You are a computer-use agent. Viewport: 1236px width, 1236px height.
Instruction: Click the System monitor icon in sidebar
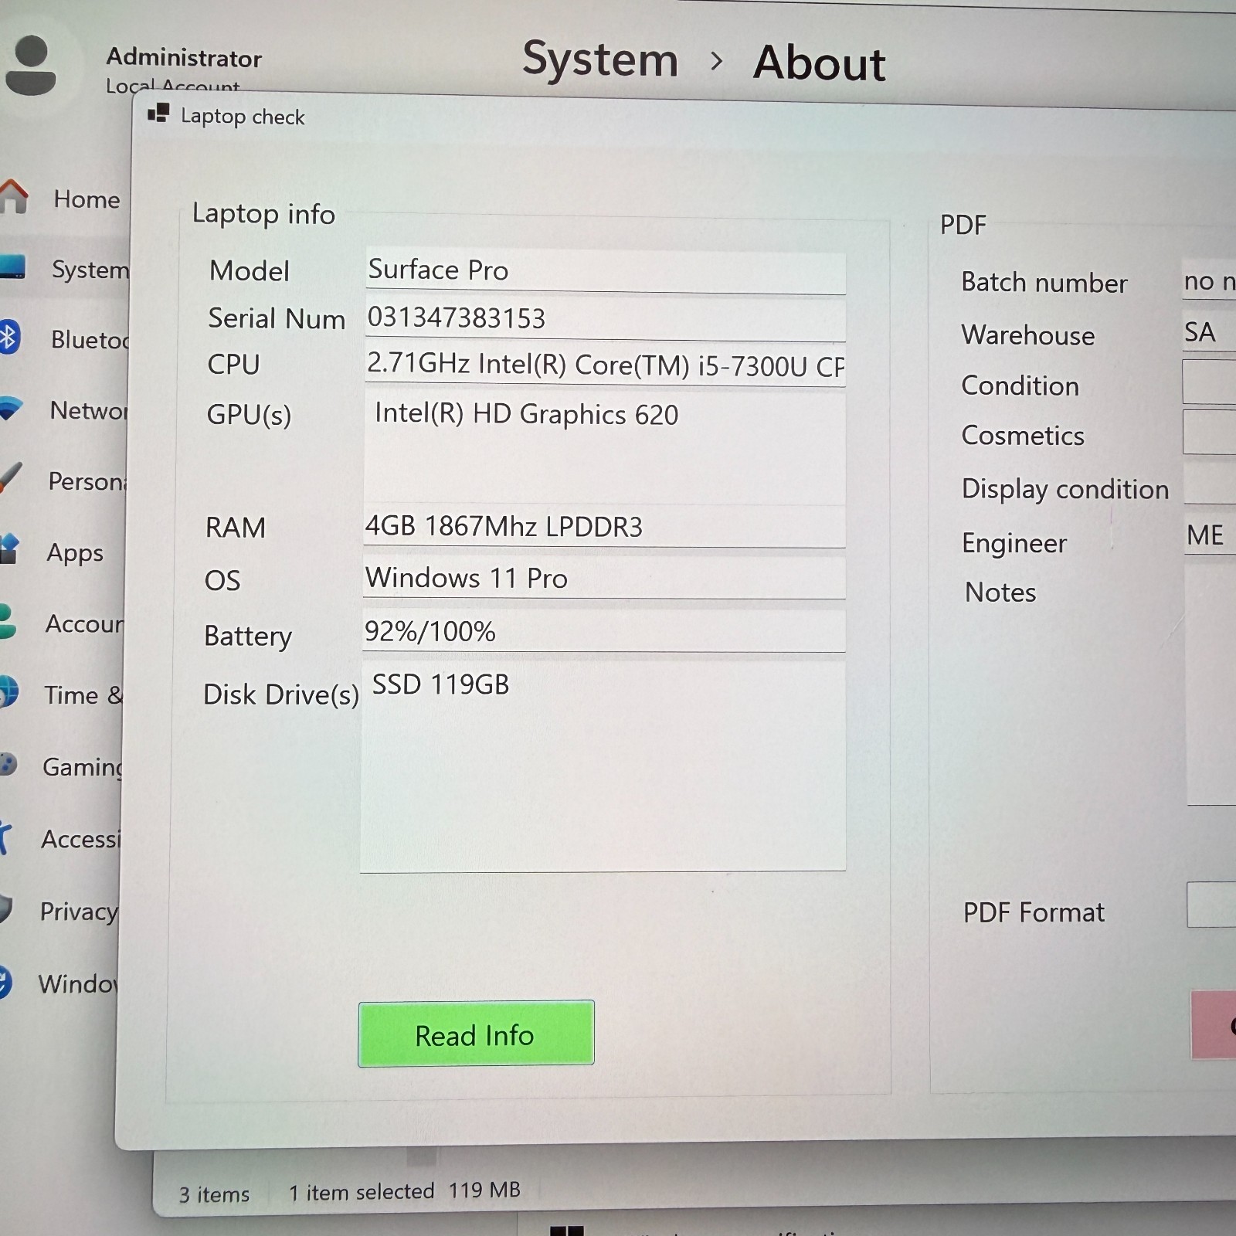(12, 267)
